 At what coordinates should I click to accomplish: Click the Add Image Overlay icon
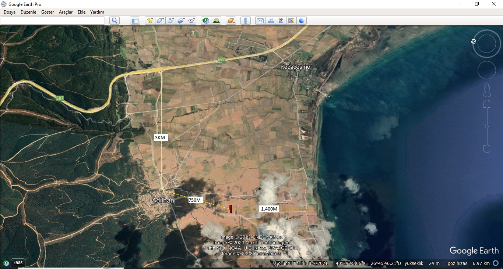[181, 21]
